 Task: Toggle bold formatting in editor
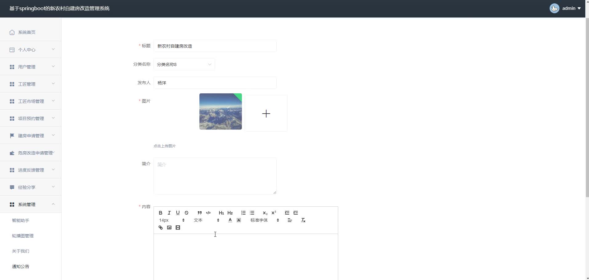[x=160, y=213]
